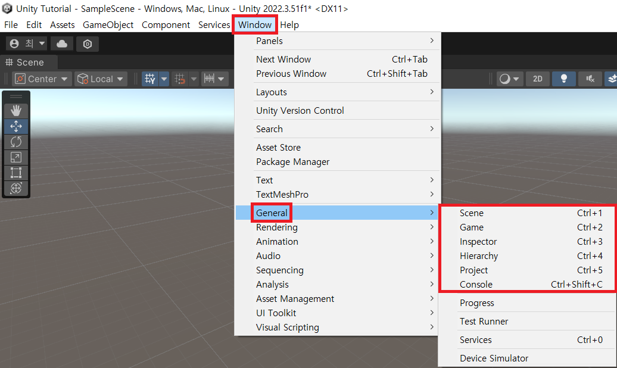Click the tool overlay drag handle
Screen dimensions: 617x368
15,96
